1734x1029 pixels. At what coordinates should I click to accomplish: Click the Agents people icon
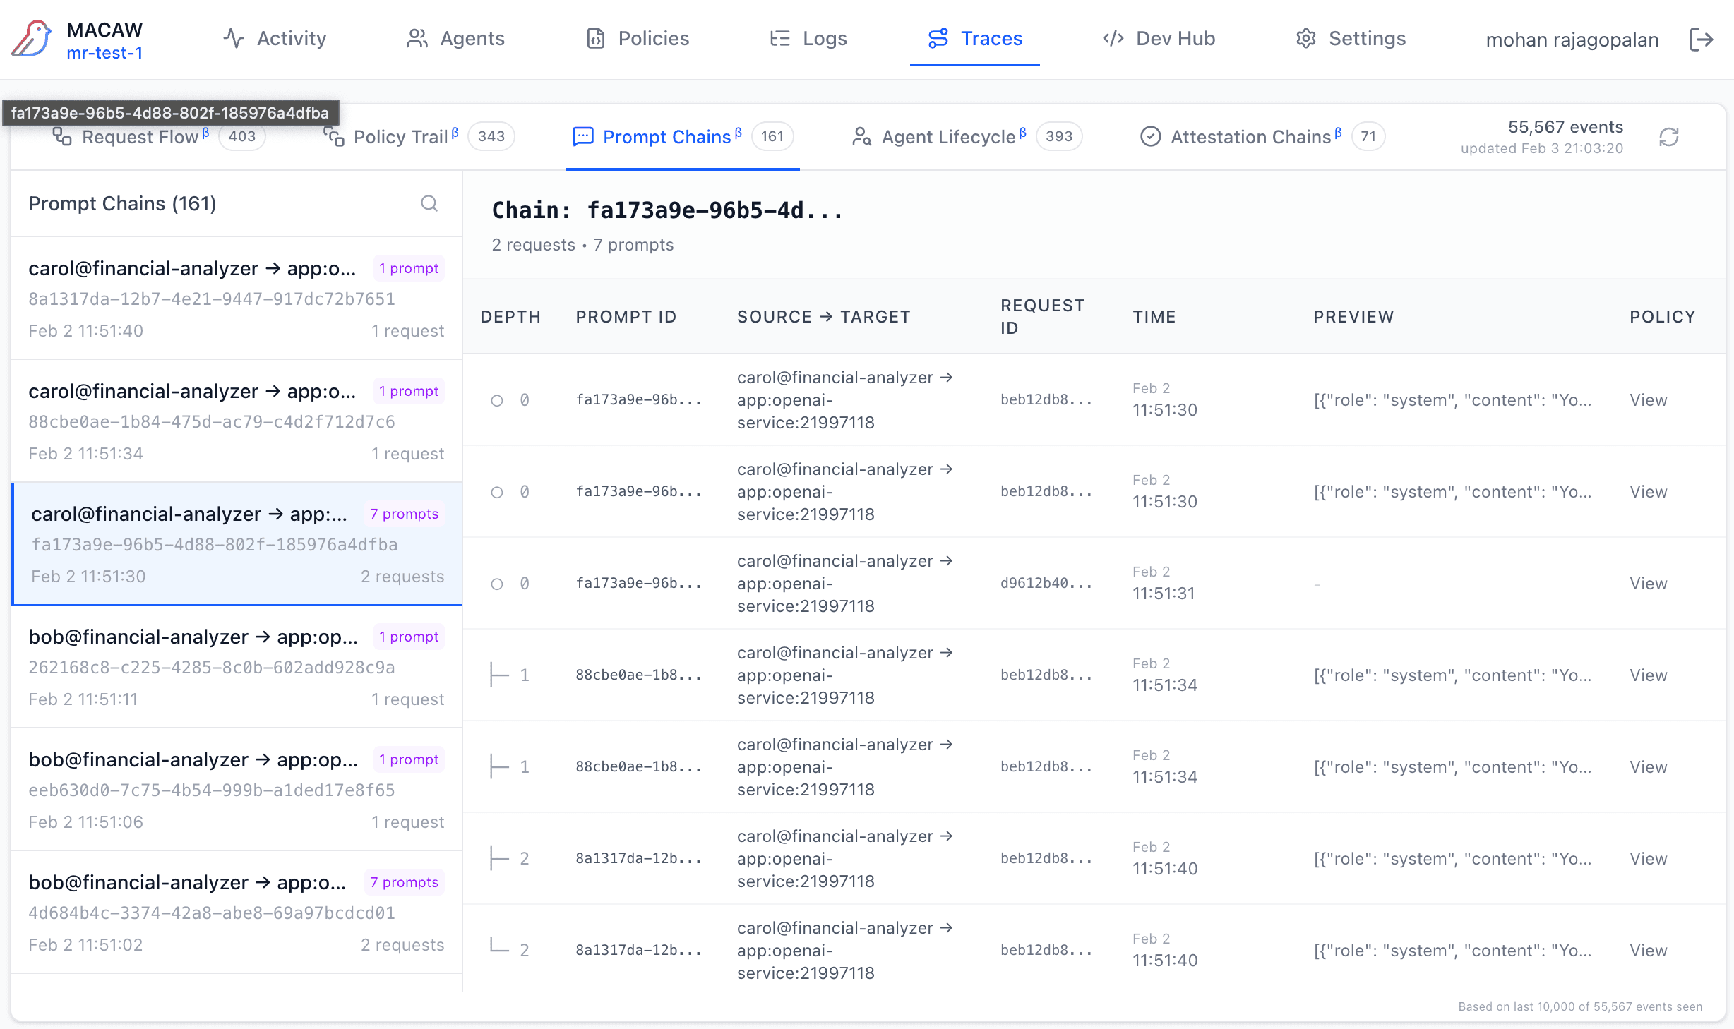pyautogui.click(x=417, y=39)
